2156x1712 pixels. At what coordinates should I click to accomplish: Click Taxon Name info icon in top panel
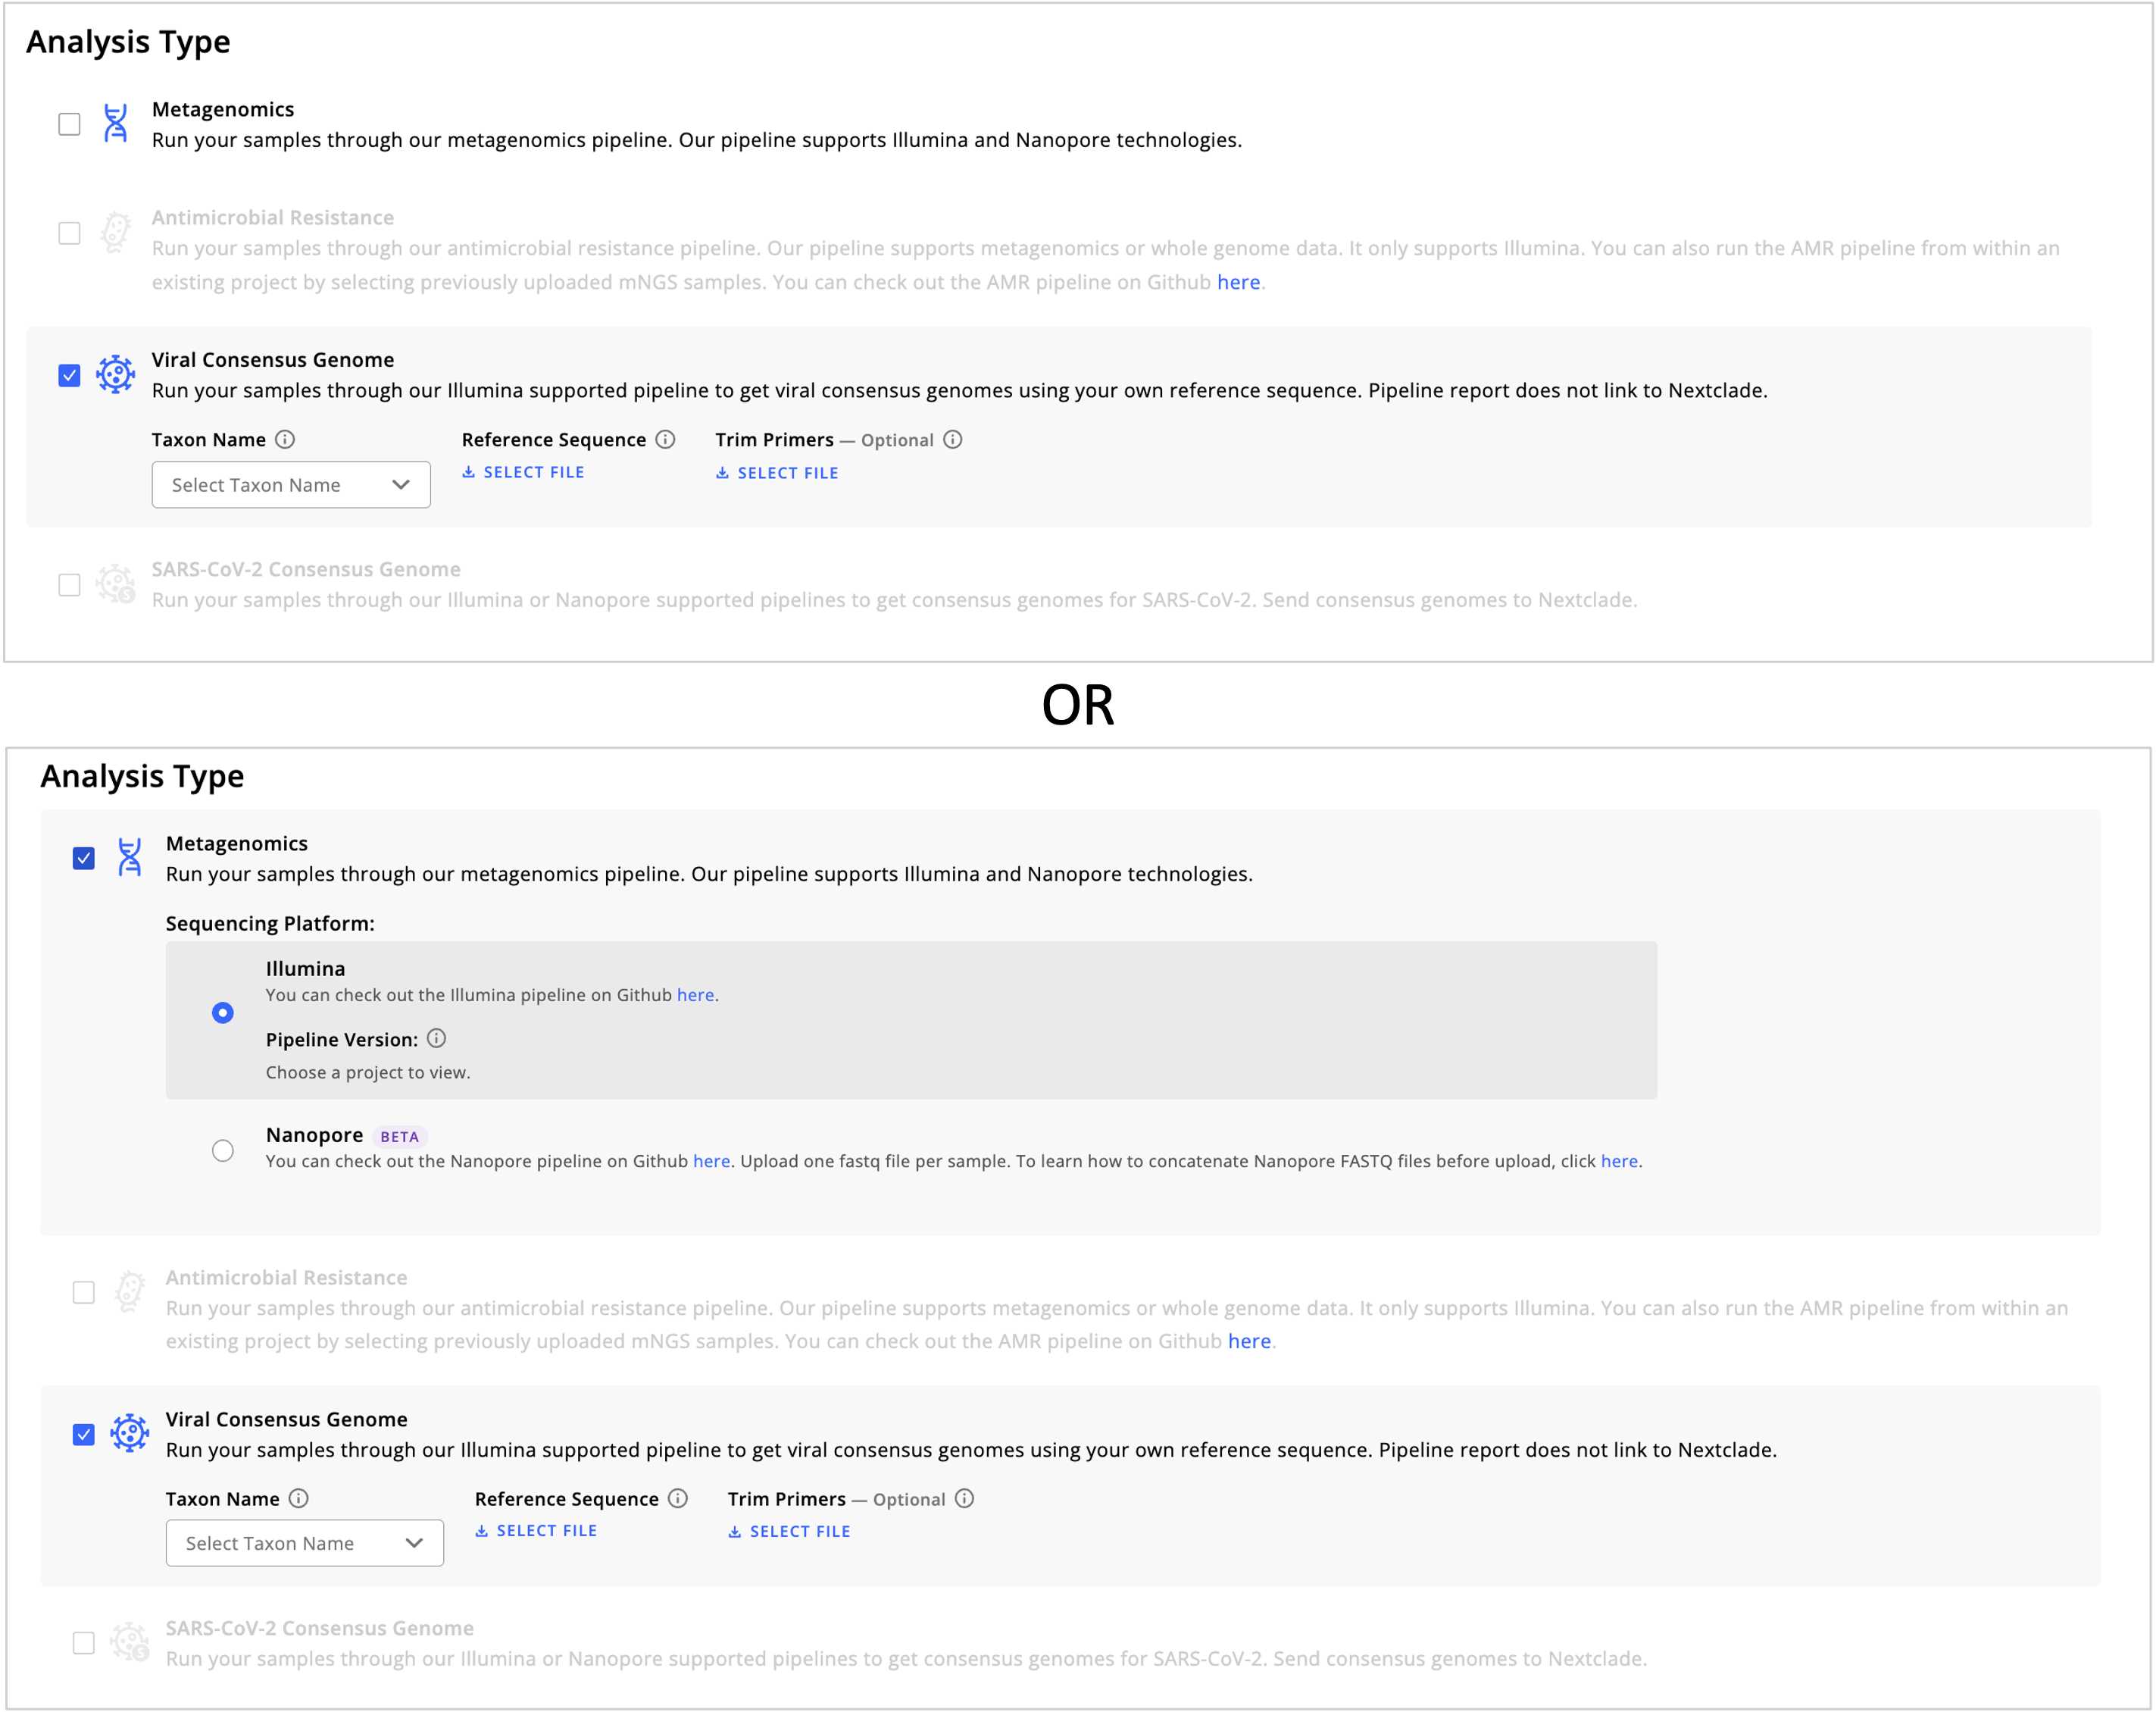pos(285,440)
